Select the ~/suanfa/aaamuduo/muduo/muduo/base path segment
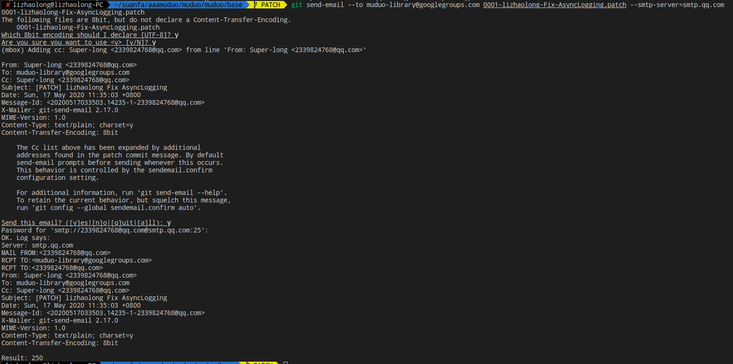The height and width of the screenshot is (364, 733). point(178,5)
